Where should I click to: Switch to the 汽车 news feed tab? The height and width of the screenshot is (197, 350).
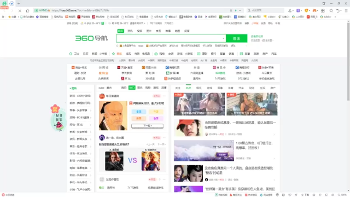[x=241, y=88]
